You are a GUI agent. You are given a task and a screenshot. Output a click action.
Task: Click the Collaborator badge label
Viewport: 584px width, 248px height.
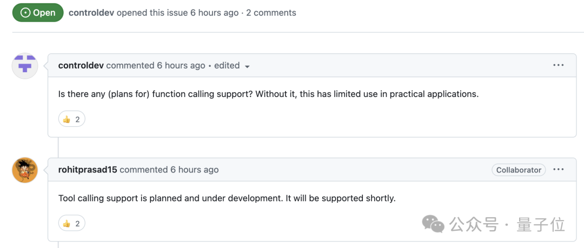coord(519,170)
